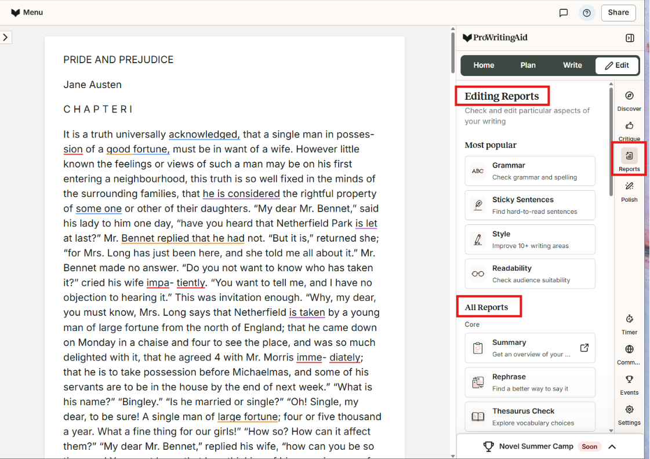Click the Most popular section heading
The height and width of the screenshot is (459, 650).
491,145
